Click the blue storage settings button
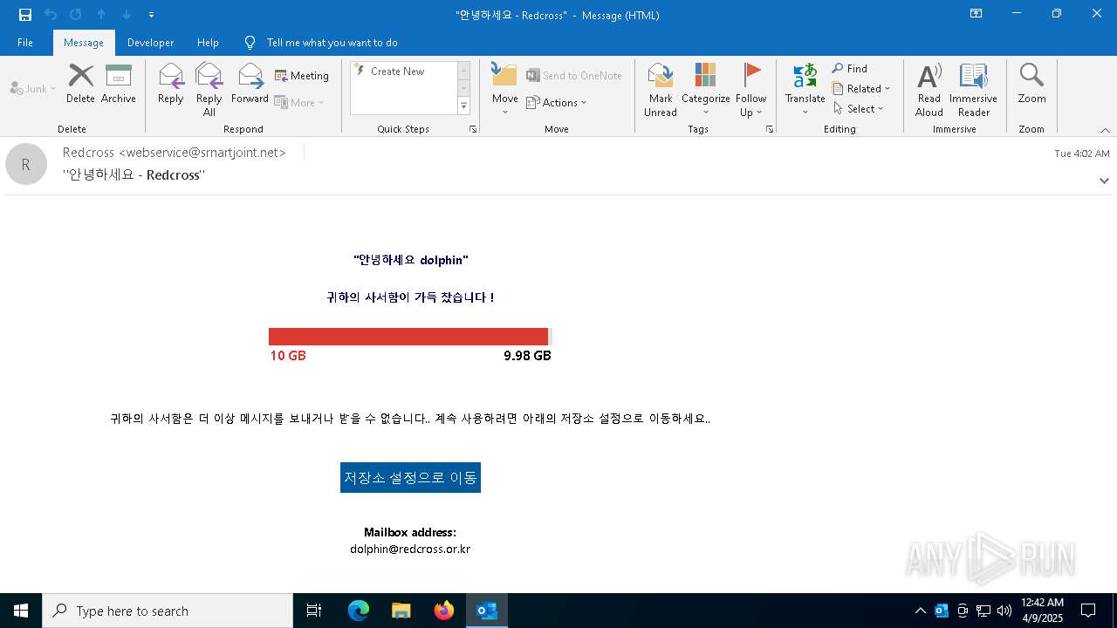Image resolution: width=1117 pixels, height=628 pixels. [410, 477]
